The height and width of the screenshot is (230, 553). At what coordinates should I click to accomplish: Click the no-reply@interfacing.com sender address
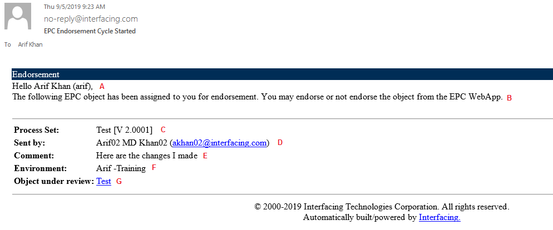tap(91, 19)
